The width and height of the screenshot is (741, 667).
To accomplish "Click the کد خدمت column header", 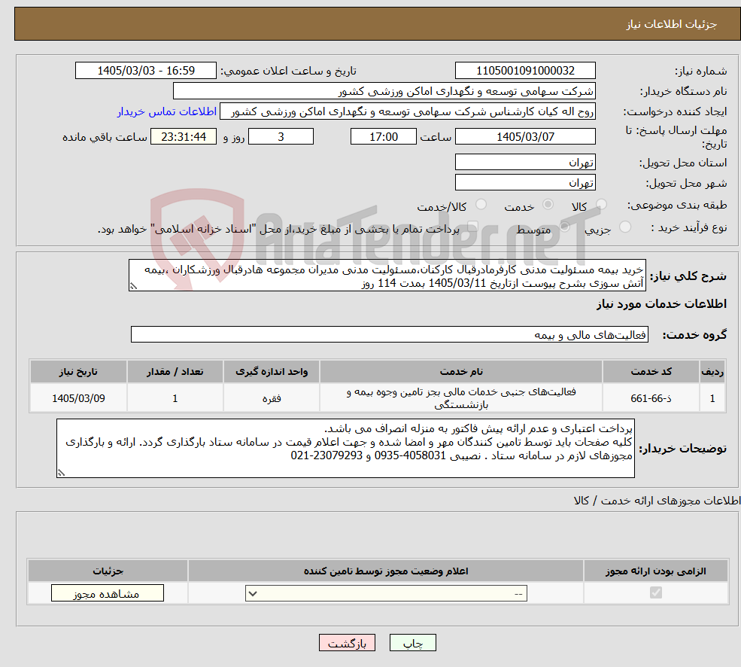I will tap(651, 372).
